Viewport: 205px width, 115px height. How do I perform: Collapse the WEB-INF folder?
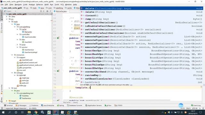(15, 75)
